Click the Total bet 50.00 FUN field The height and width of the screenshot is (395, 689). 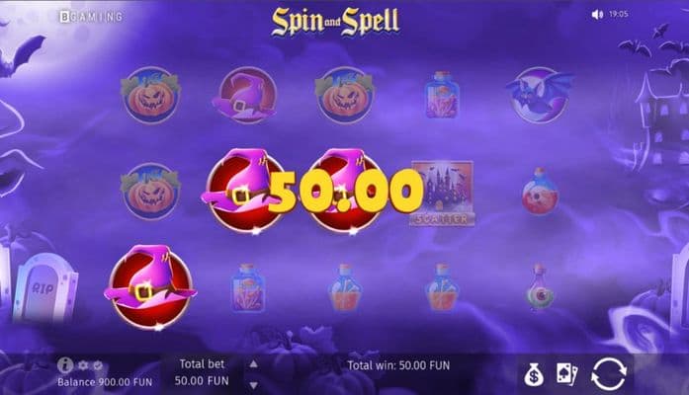[x=202, y=372]
